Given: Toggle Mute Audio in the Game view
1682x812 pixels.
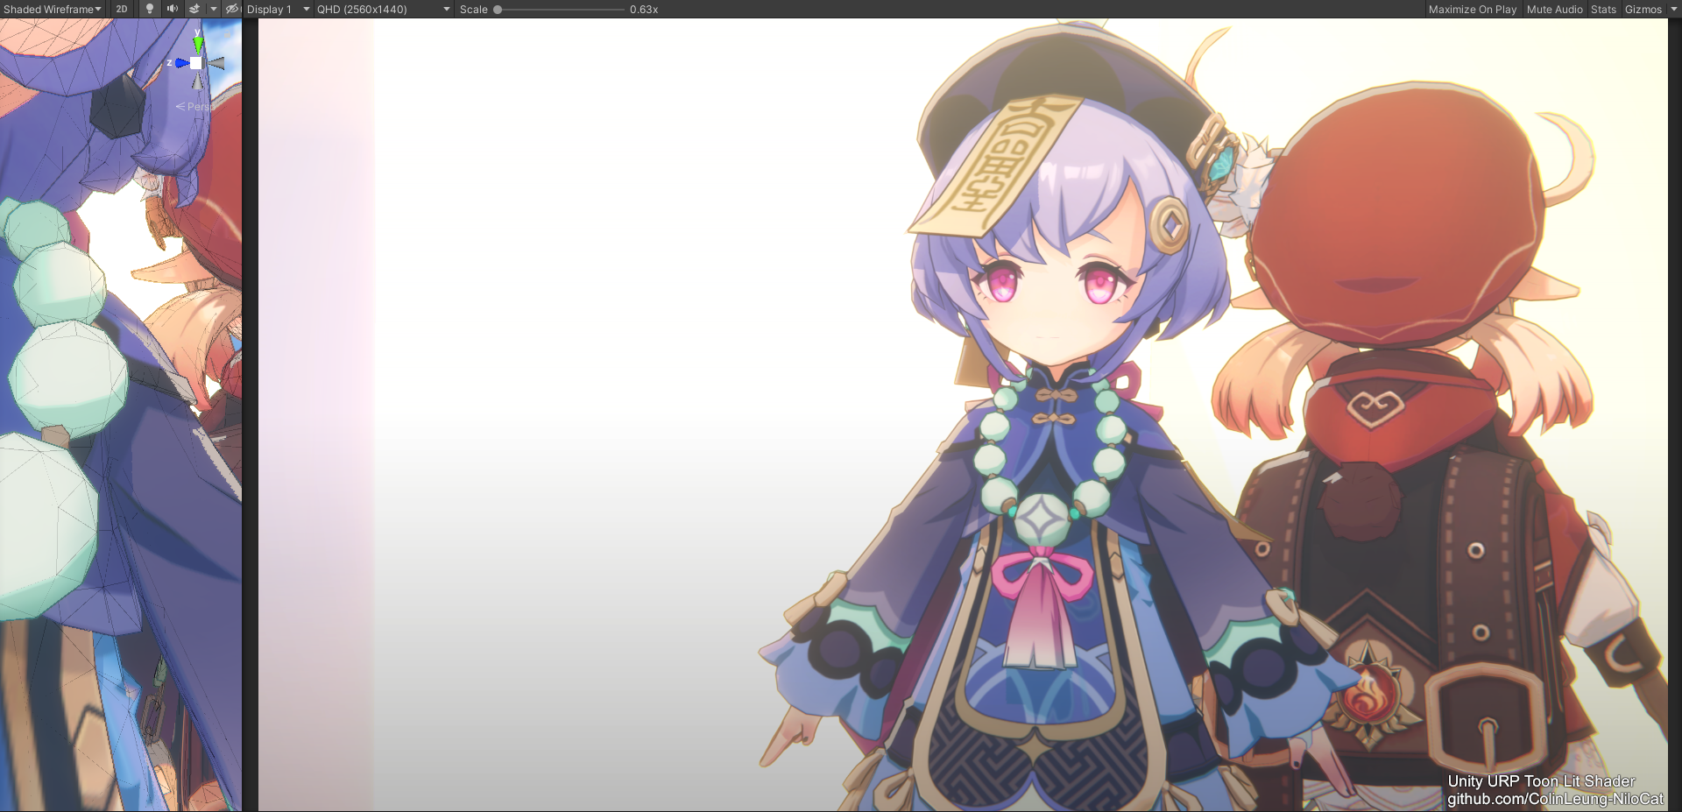Looking at the screenshot, I should point(1554,9).
